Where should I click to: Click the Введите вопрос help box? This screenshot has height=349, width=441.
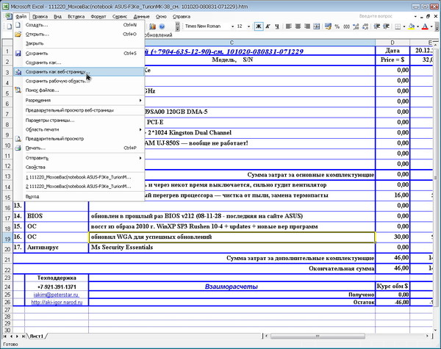click(384, 16)
